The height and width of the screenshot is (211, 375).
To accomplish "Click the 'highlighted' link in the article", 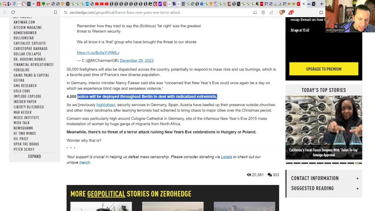I will tap(106, 105).
